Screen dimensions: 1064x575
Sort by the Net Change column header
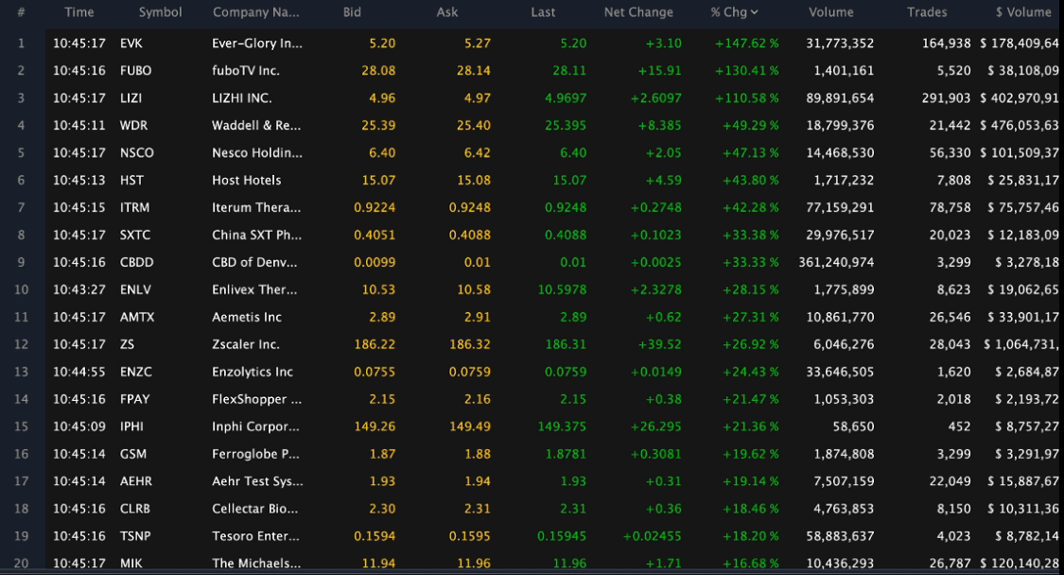coord(638,12)
